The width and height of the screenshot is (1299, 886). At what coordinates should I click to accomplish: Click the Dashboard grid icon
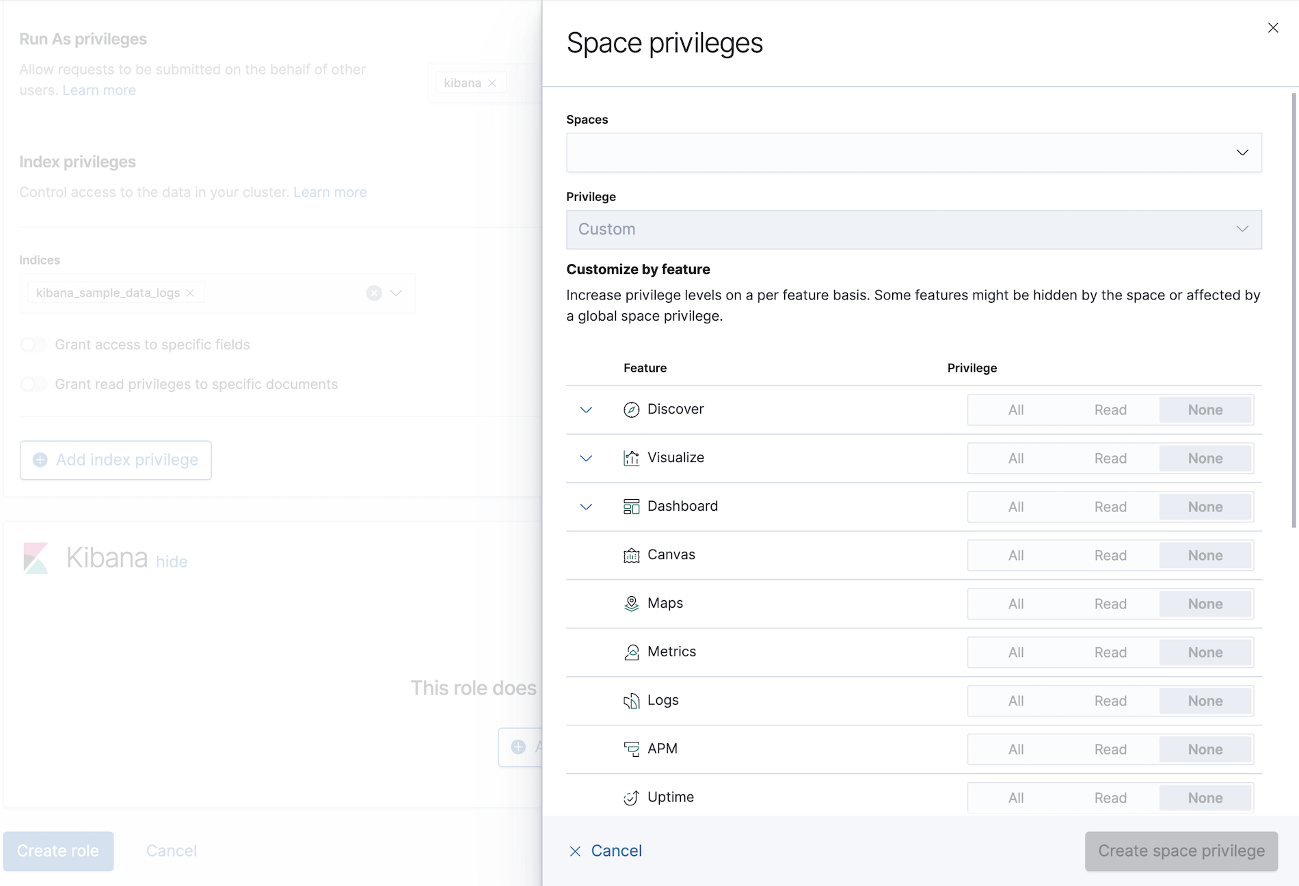(x=631, y=507)
